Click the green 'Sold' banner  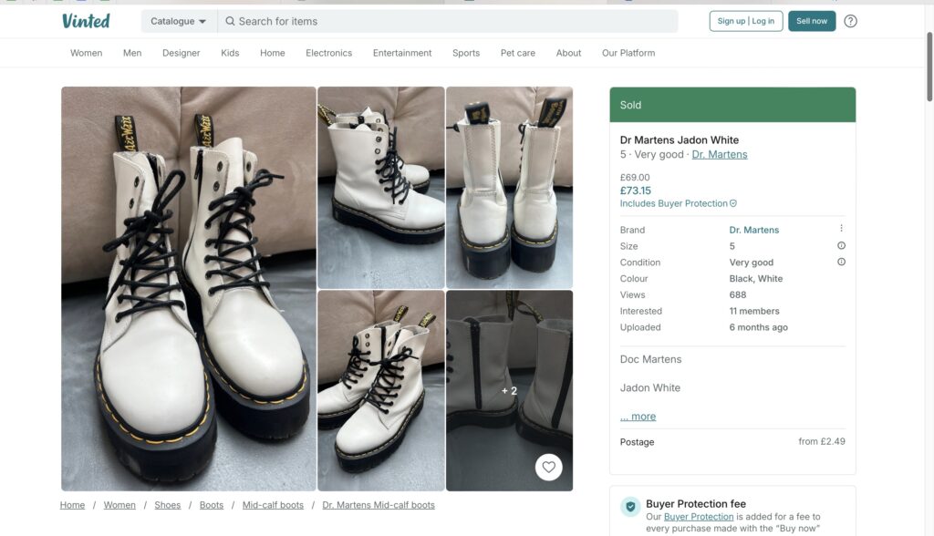click(732, 105)
